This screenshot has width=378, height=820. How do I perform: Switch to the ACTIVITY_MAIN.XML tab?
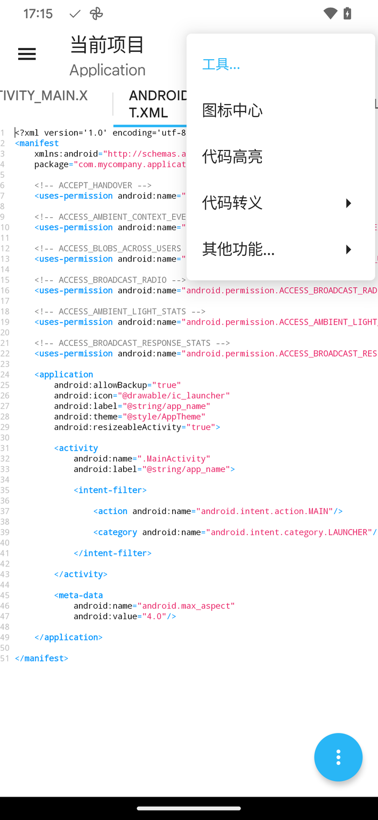[x=44, y=96]
